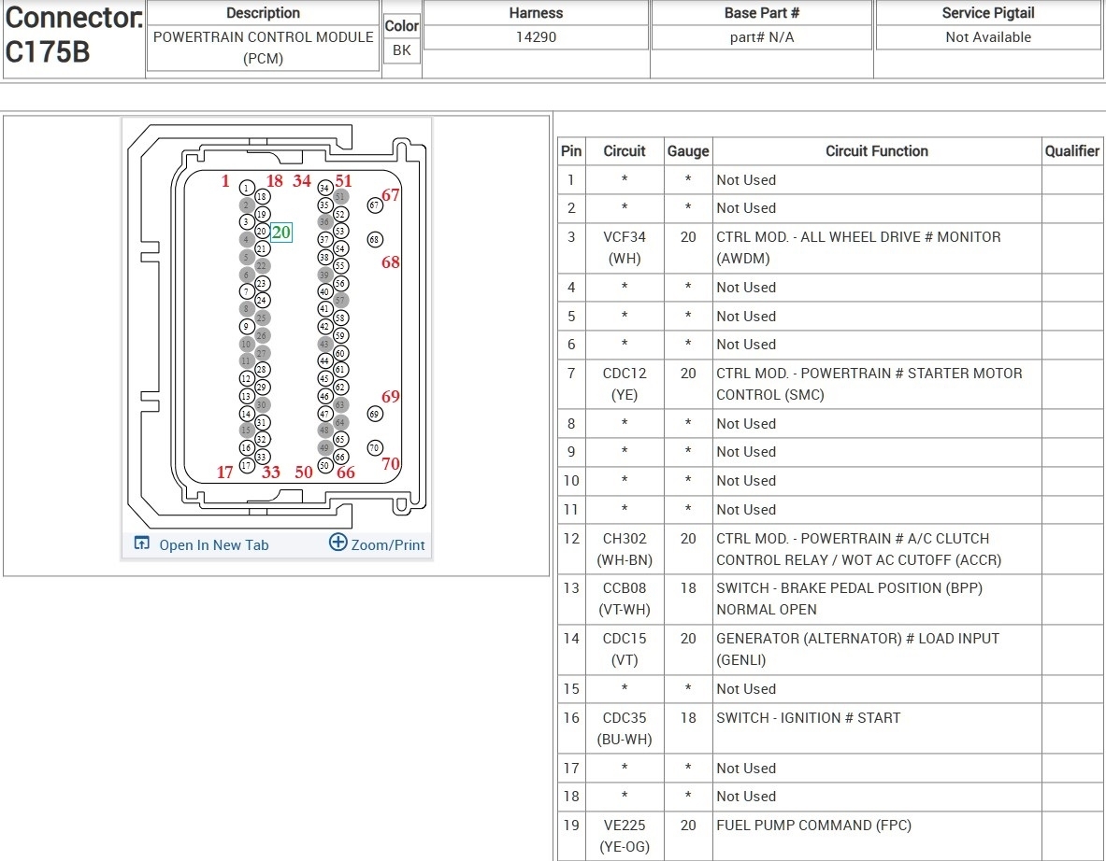Click the Description header cell
This screenshot has width=1106, height=861.
(263, 13)
